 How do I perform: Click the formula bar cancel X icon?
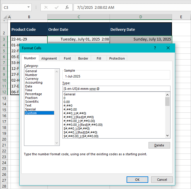pyautogui.click(x=46, y=7)
